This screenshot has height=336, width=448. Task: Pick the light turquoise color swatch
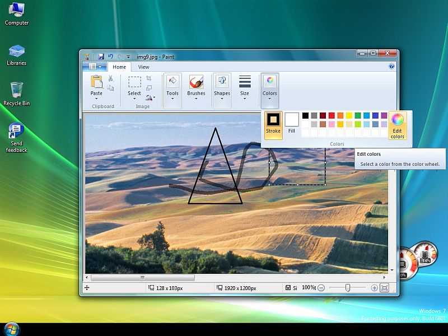click(x=367, y=124)
